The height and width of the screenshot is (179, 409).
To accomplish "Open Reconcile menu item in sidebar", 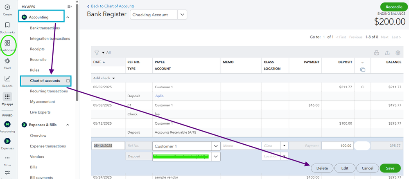I will click(x=38, y=60).
